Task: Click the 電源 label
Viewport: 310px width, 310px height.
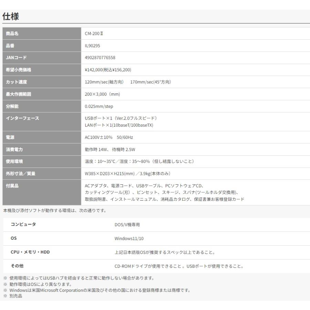Action: point(10,137)
